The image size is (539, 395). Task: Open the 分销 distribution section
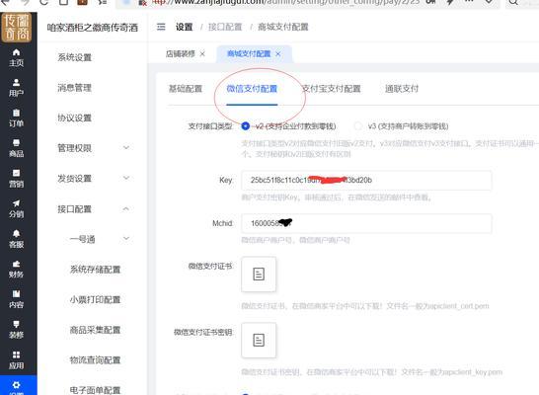(x=16, y=209)
